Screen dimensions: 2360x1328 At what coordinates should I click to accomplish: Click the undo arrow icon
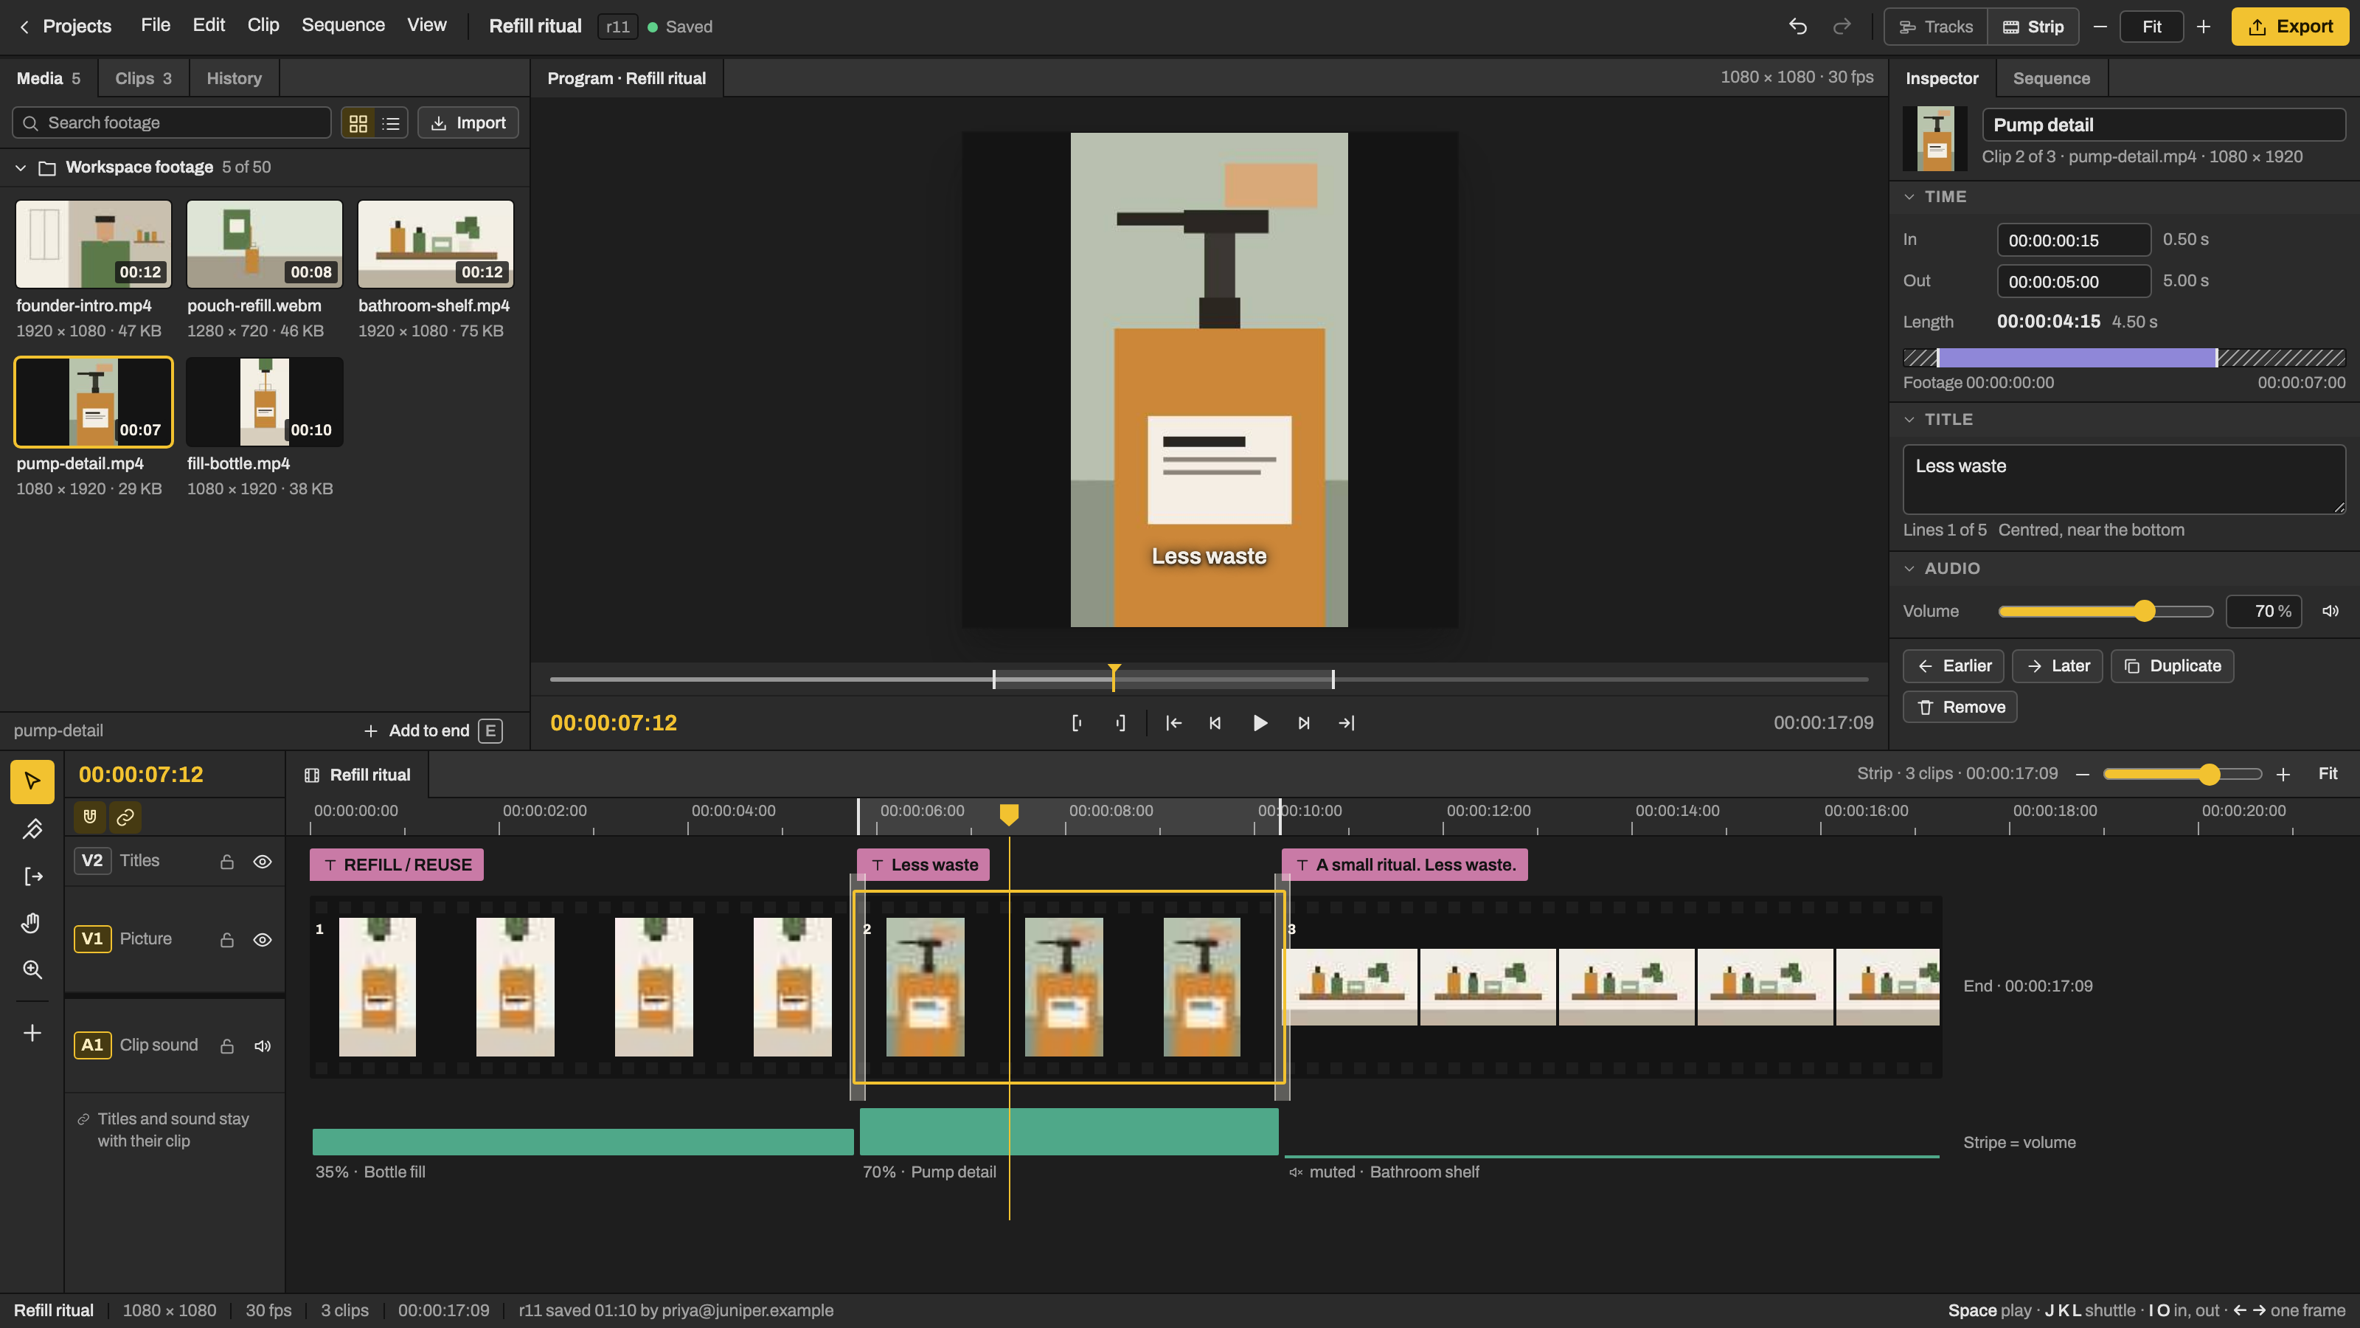[x=1797, y=27]
